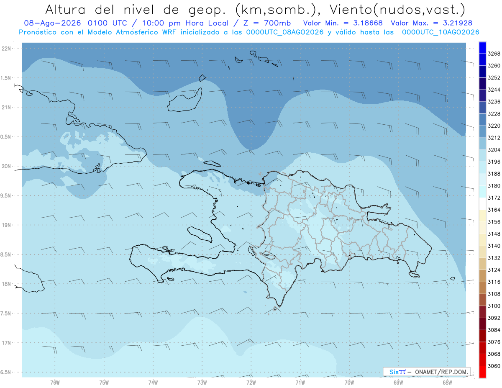Click the "74W" longitude label
Viewport: 502px width, 388px height.
click(153, 383)
